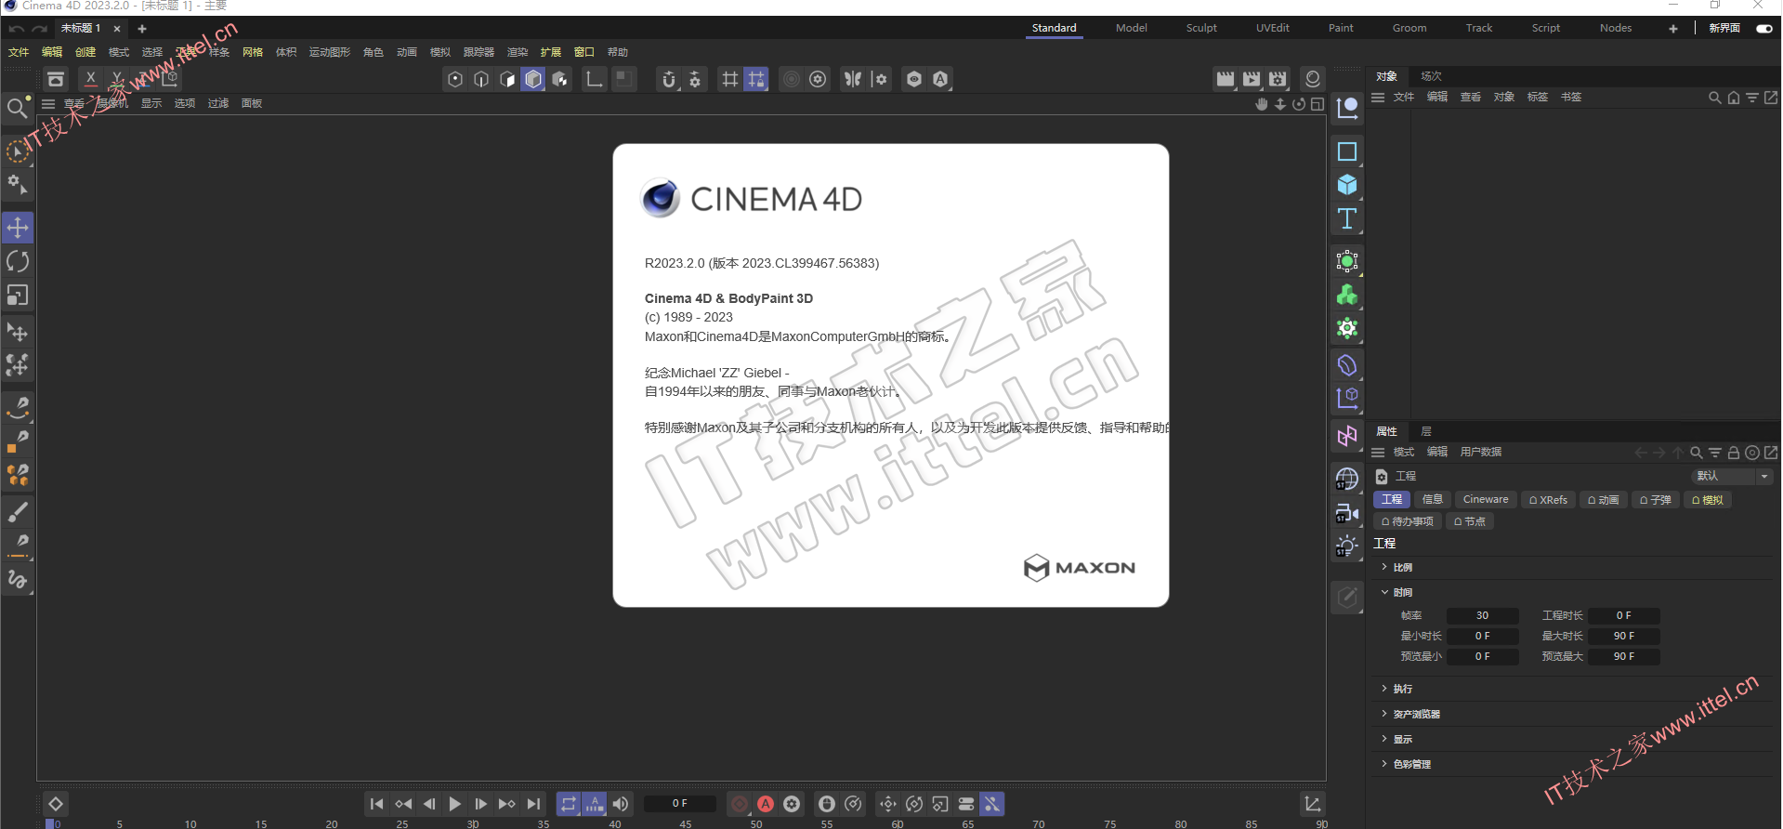1783x829 pixels.
Task: Open the 待办事项 project tab button
Action: pyautogui.click(x=1407, y=521)
